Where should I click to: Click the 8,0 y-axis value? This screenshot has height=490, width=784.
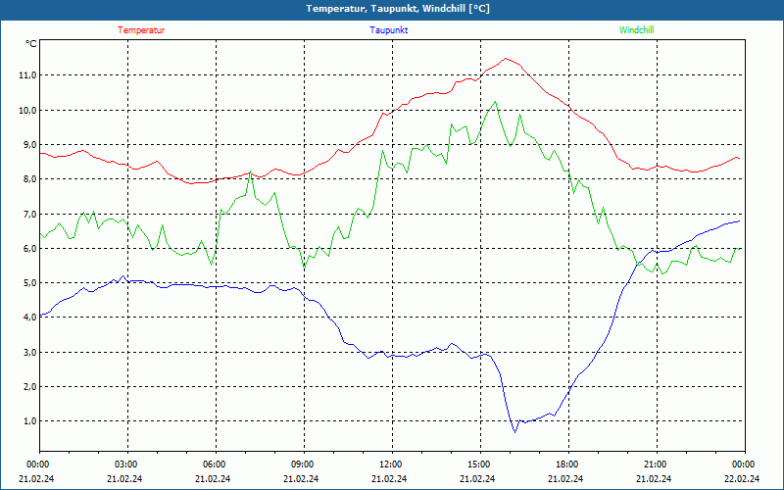[29, 179]
